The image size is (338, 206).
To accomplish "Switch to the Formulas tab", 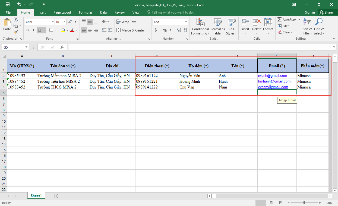I will (x=86, y=12).
